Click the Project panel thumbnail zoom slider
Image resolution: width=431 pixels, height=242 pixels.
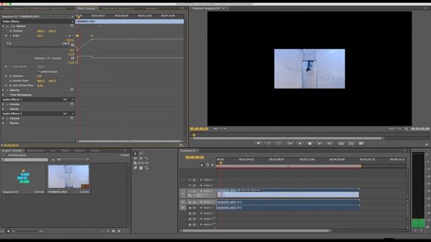pyautogui.click(x=28, y=231)
